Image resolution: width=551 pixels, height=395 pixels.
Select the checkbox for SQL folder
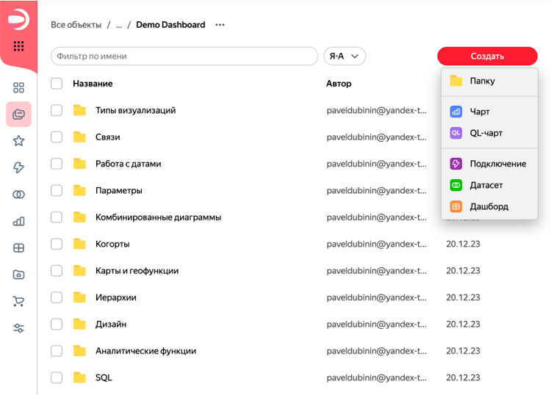click(x=57, y=377)
